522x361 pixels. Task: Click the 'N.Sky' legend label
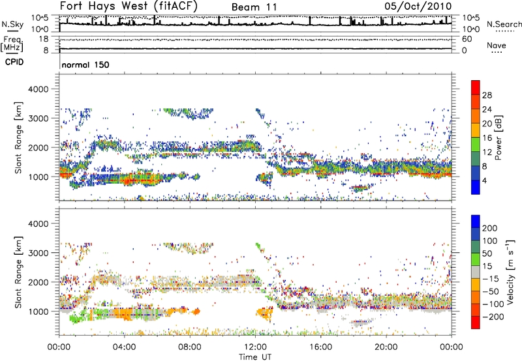(12, 24)
